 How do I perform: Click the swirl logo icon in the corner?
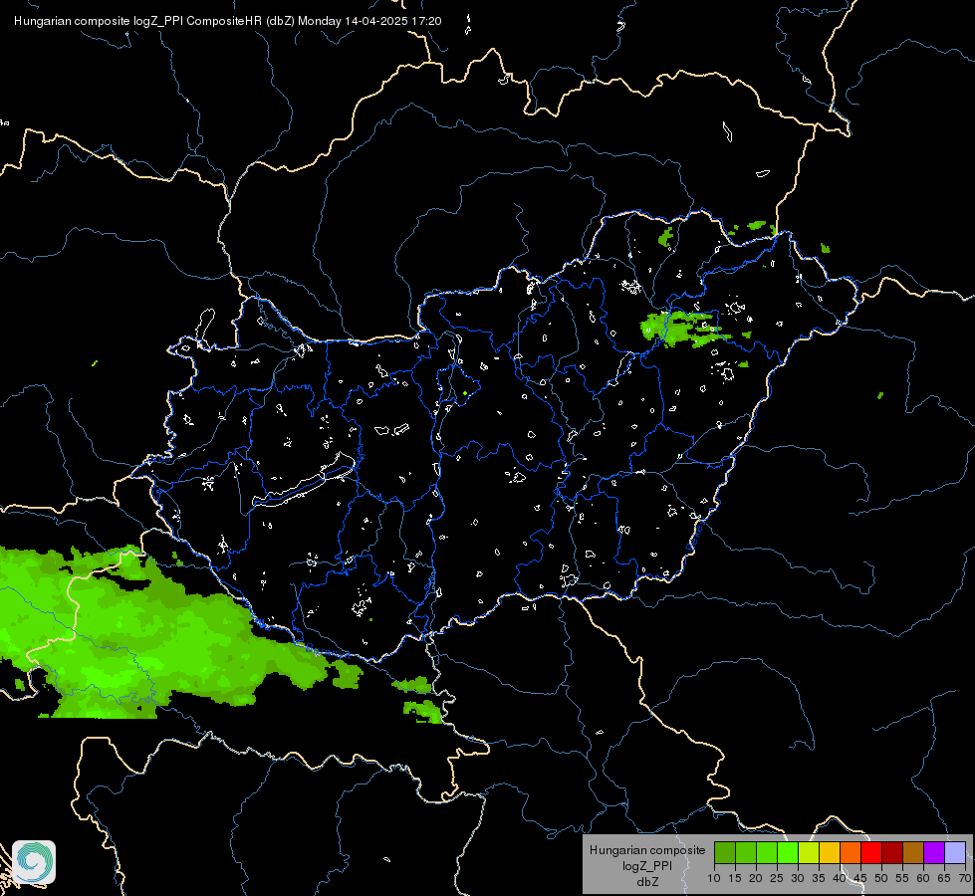[x=34, y=862]
